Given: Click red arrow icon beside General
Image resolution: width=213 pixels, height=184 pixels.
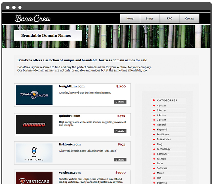Looking at the screenshot, I should 154,125.
